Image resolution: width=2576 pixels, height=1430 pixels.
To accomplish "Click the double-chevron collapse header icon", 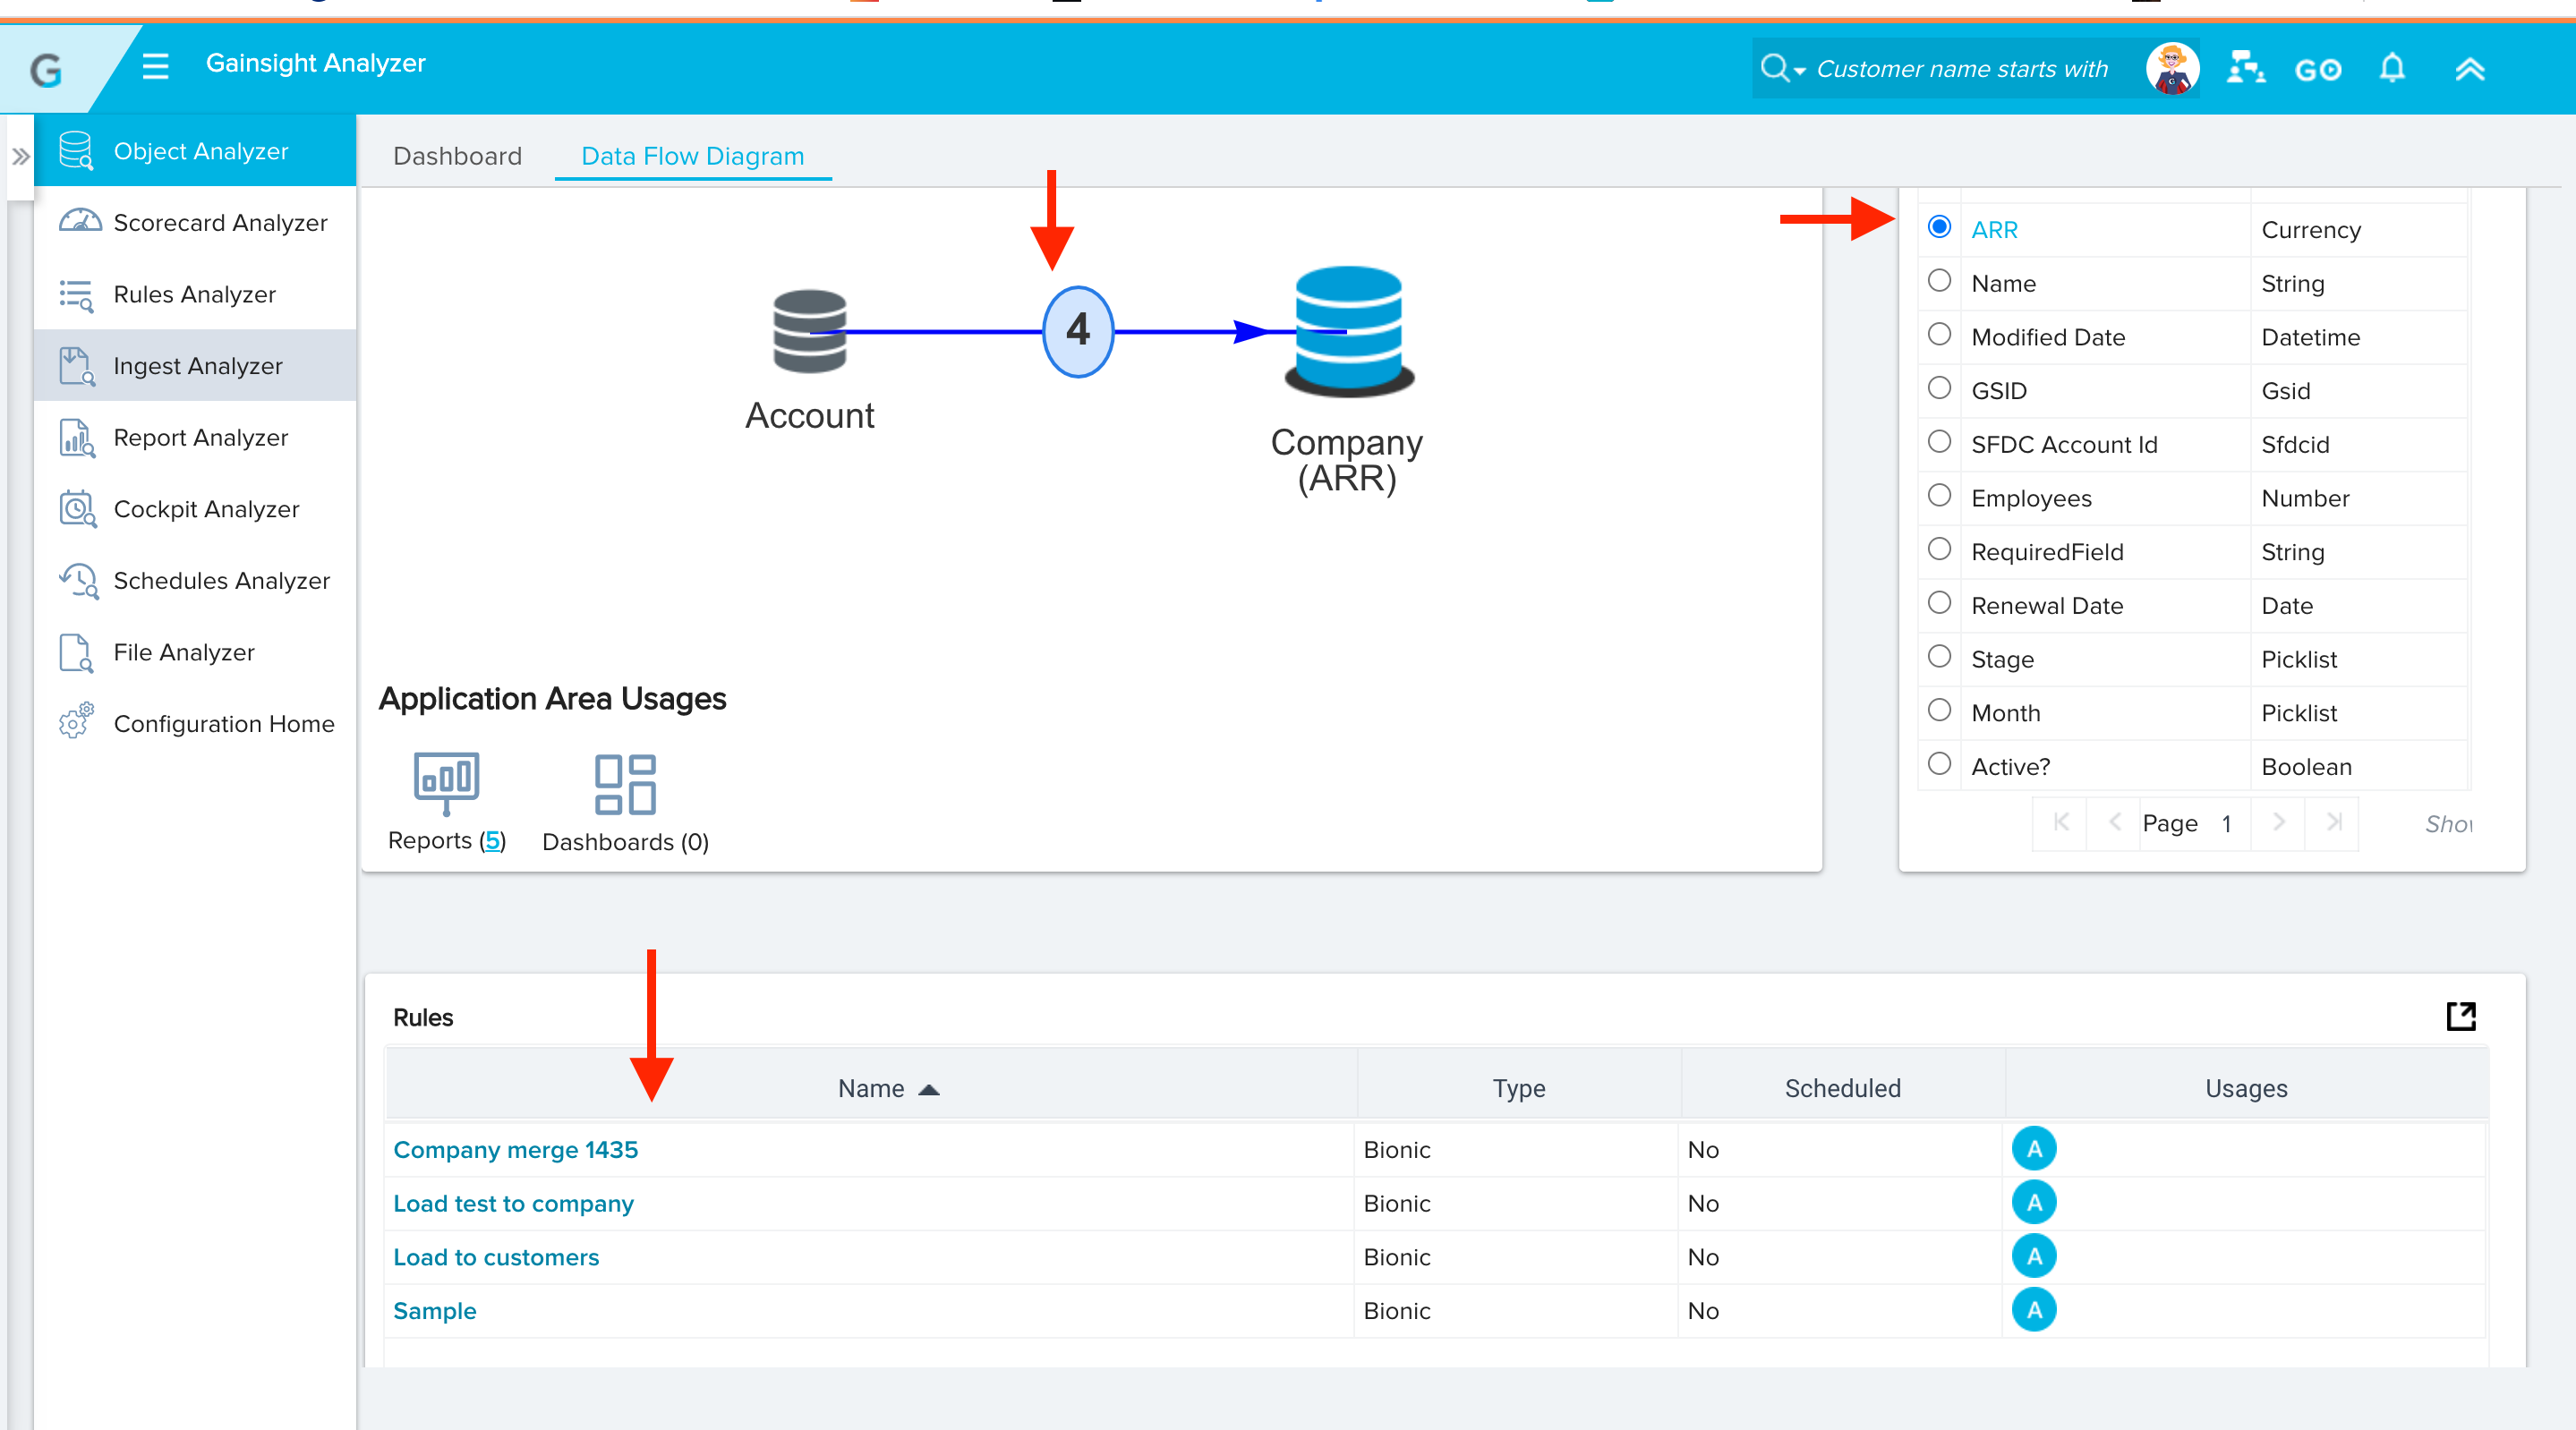I will point(2469,69).
